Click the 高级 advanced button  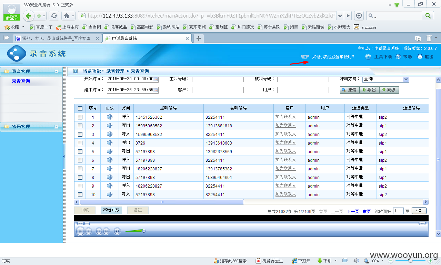[x=389, y=90]
